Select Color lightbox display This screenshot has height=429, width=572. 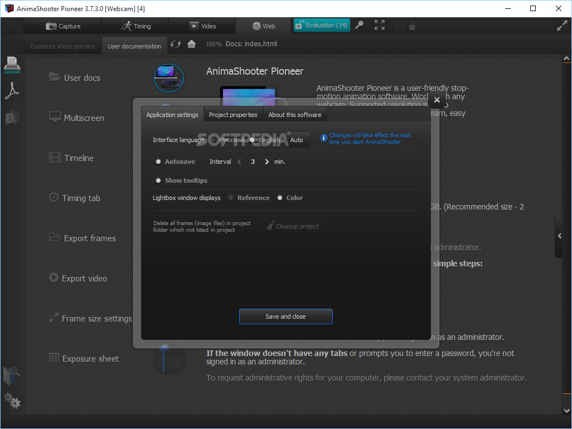click(x=290, y=198)
